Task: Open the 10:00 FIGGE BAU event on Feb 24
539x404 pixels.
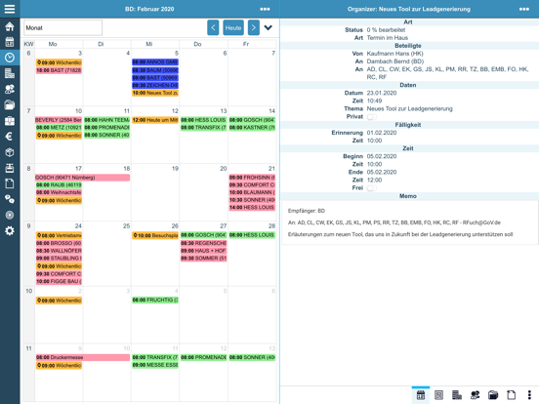Action: click(59, 281)
